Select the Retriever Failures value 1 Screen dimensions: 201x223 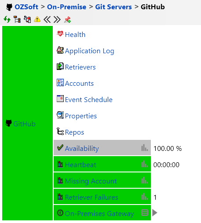click(x=155, y=197)
